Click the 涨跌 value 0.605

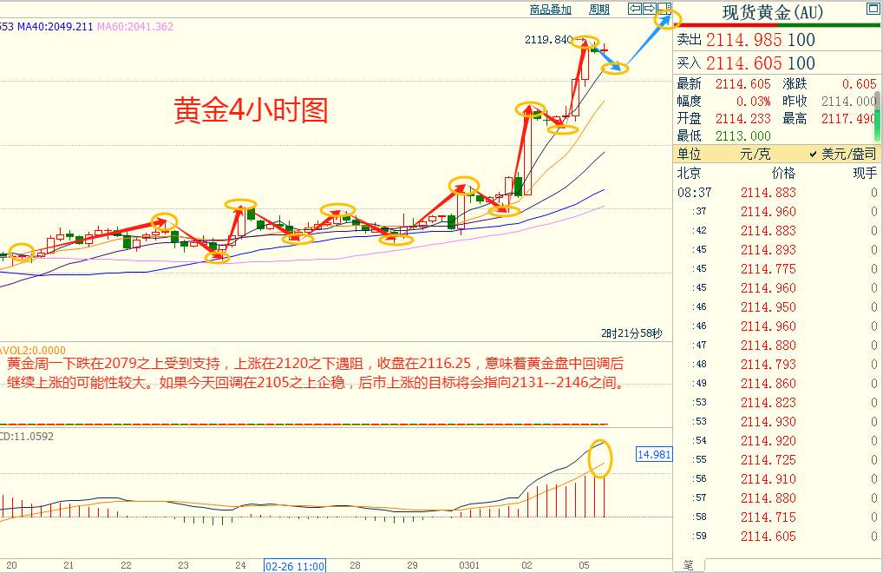[x=860, y=84]
